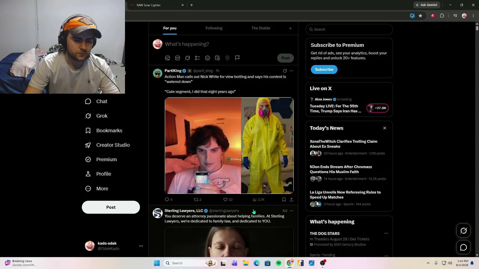Switch to the For you tab

click(170, 28)
